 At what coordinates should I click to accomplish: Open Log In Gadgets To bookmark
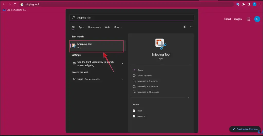(x=14, y=10)
